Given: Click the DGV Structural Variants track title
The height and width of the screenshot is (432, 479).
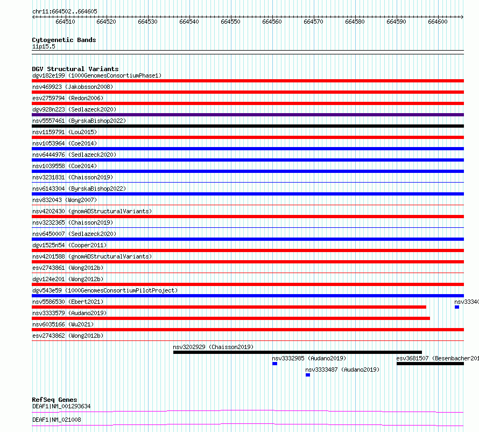Looking at the screenshot, I should (x=75, y=69).
